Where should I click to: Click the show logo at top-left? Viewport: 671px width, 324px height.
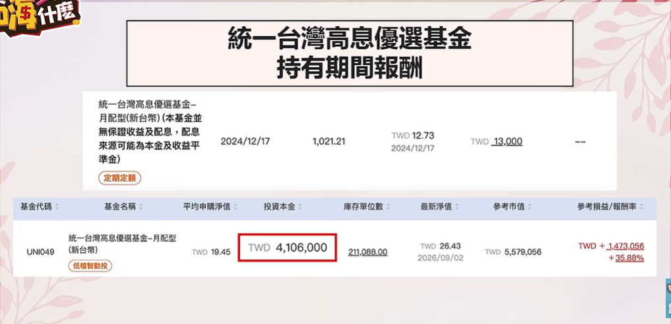tap(40, 17)
